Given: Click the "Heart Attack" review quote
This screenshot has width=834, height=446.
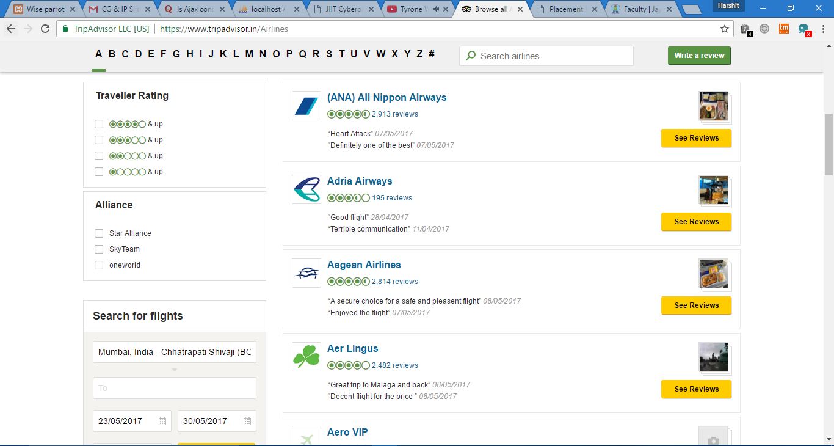Looking at the screenshot, I should click(x=350, y=134).
